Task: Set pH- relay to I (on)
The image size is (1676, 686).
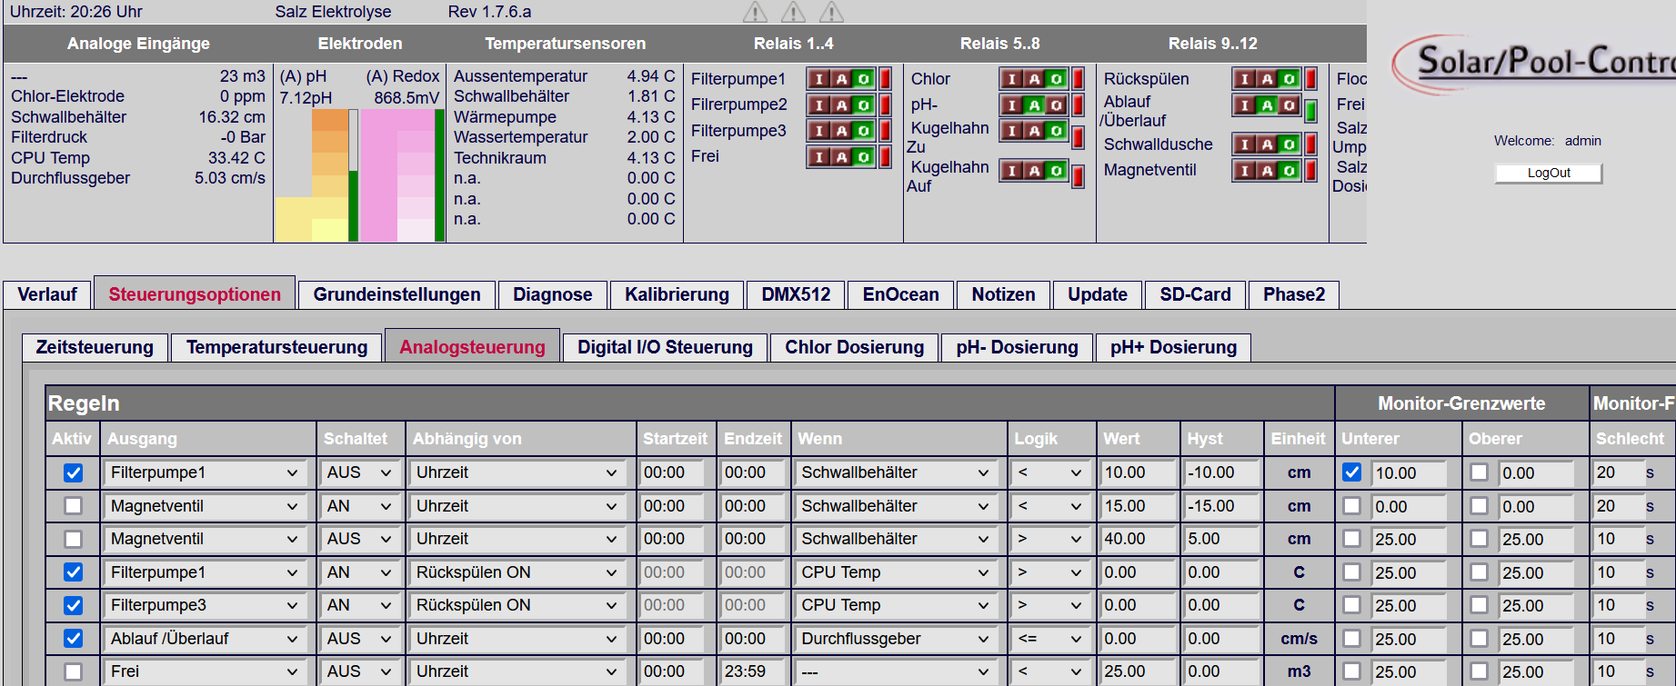Action: pyautogui.click(x=1012, y=105)
